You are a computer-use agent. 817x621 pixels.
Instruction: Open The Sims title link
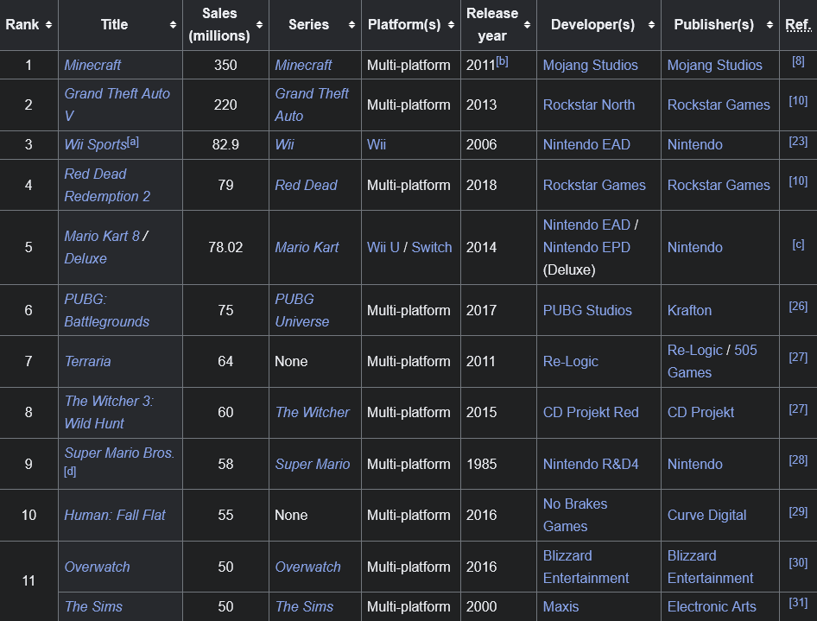coord(93,606)
